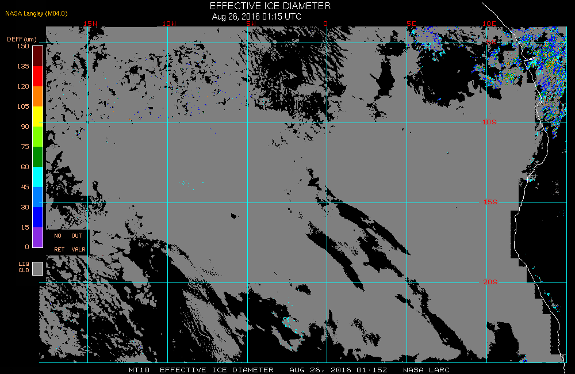Viewport: 575px width, 374px height.
Task: Click the 45 value on the color scale
Action: tap(25, 187)
